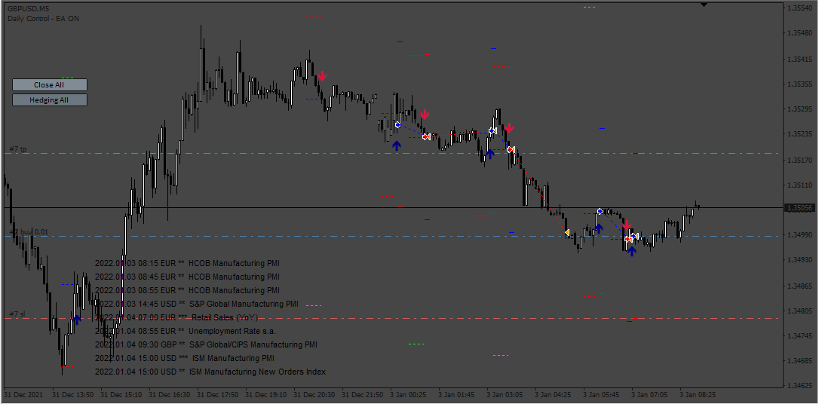Select the '#7 tp' order label
This screenshot has height=404, width=819.
[x=18, y=149]
